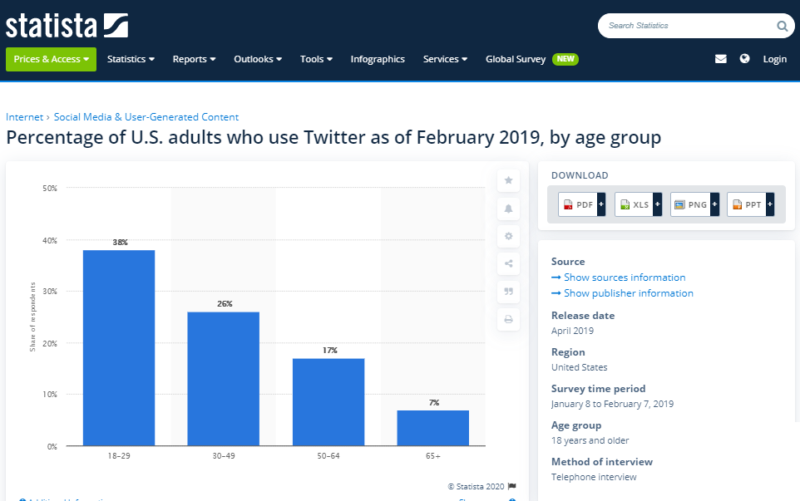
Task: Click Show sources information link
Action: (x=624, y=278)
